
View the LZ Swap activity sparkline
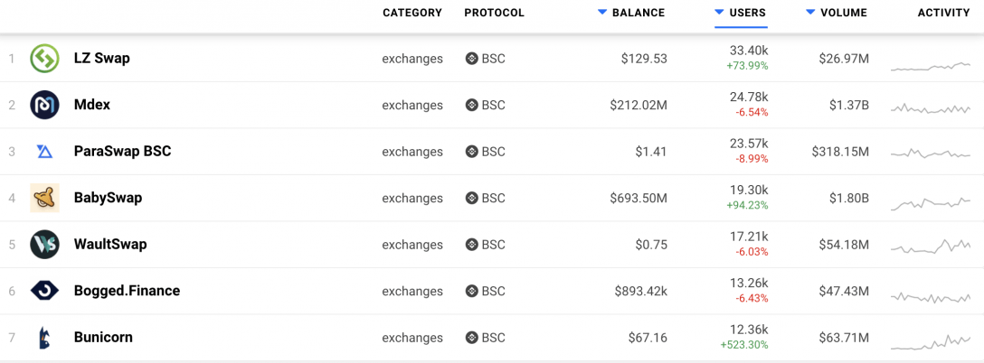click(930, 67)
